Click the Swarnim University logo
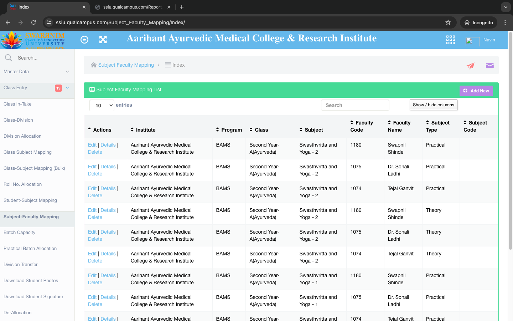 tap(33, 40)
